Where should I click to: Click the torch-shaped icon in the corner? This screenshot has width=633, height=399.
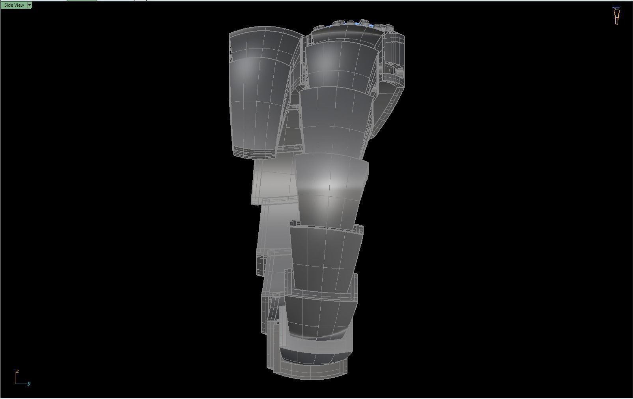(x=616, y=15)
